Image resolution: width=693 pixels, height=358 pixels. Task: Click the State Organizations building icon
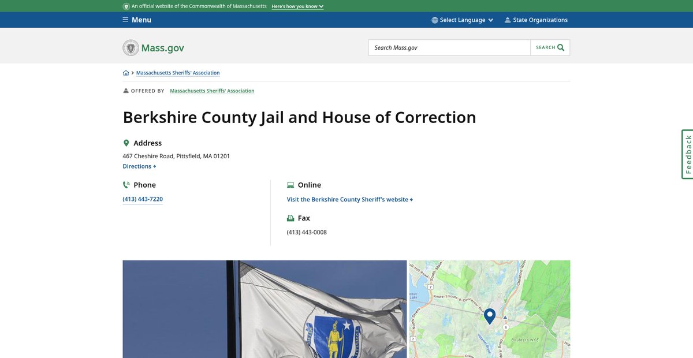pos(508,20)
